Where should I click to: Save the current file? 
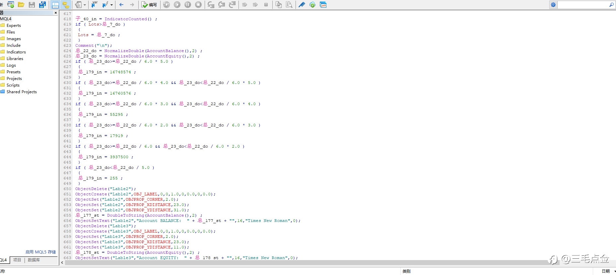[32, 5]
